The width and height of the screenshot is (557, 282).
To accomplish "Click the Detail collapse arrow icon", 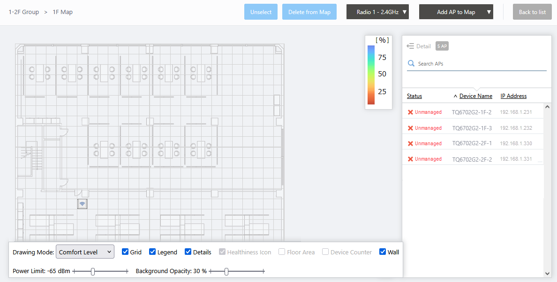I will click(x=410, y=46).
